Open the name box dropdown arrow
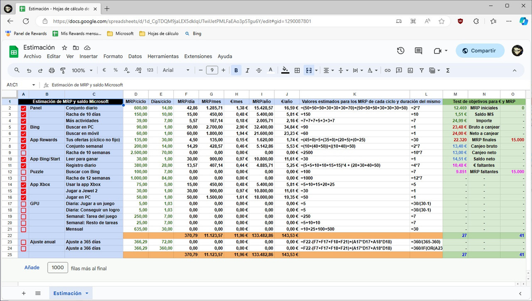 pyautogui.click(x=33, y=85)
